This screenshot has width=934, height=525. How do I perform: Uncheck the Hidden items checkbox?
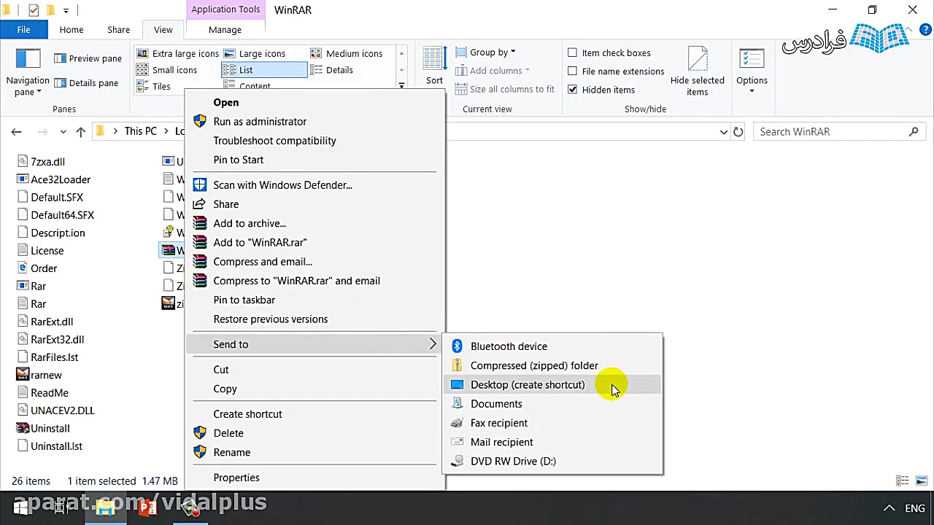tap(573, 90)
